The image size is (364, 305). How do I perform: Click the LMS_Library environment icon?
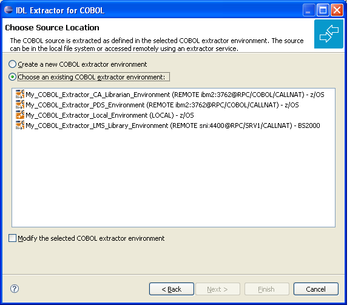20,126
